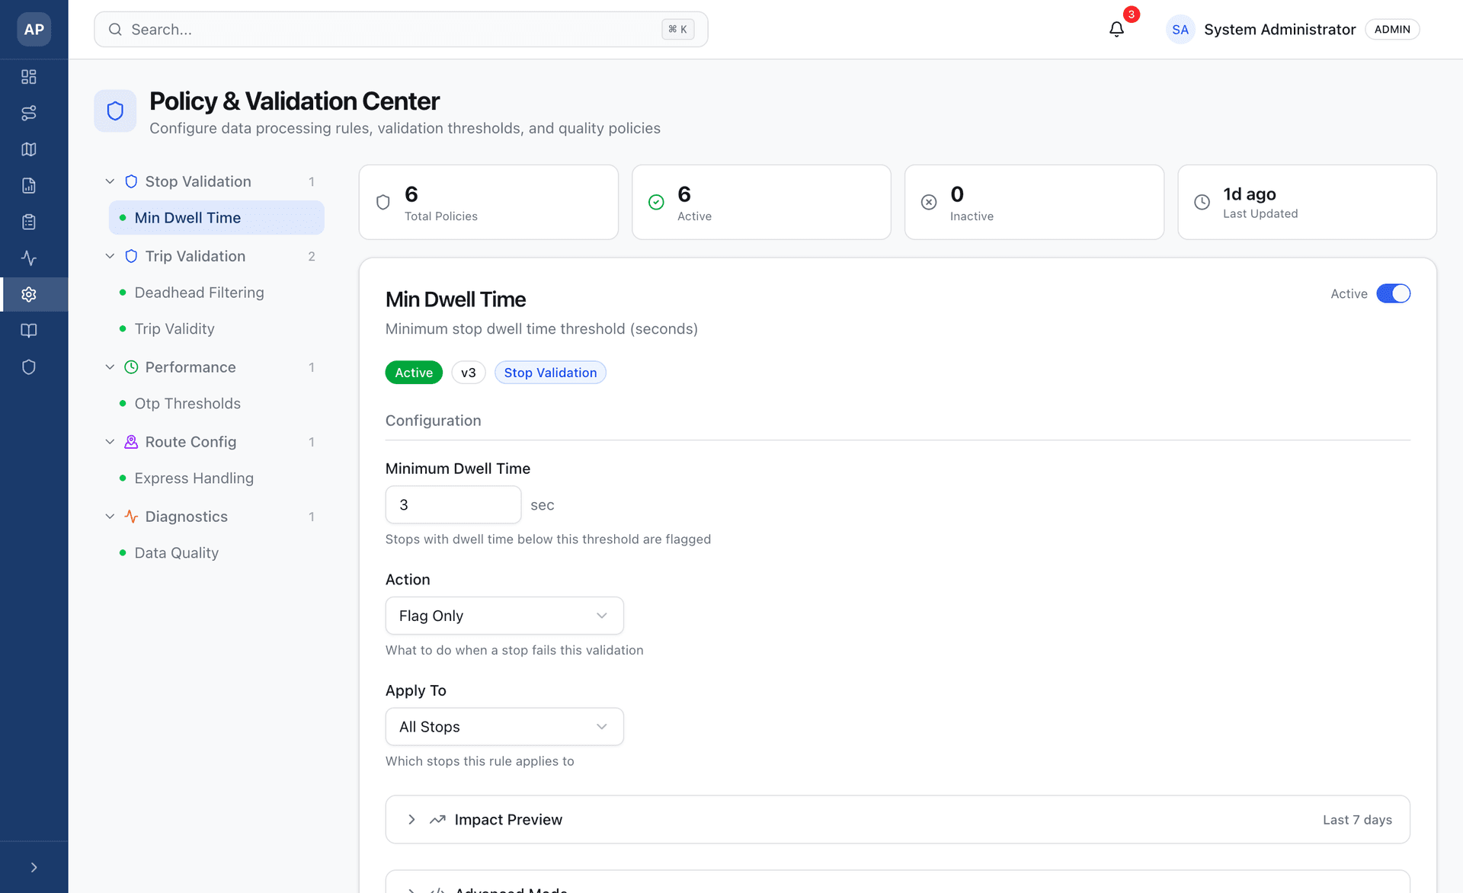
Task: Collapse the Trip Validation group chevron
Action: coord(110,256)
